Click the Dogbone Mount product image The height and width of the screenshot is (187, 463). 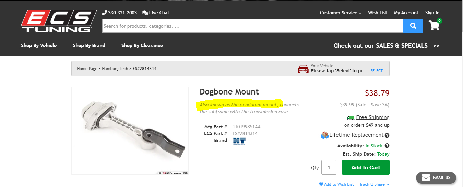click(130, 131)
